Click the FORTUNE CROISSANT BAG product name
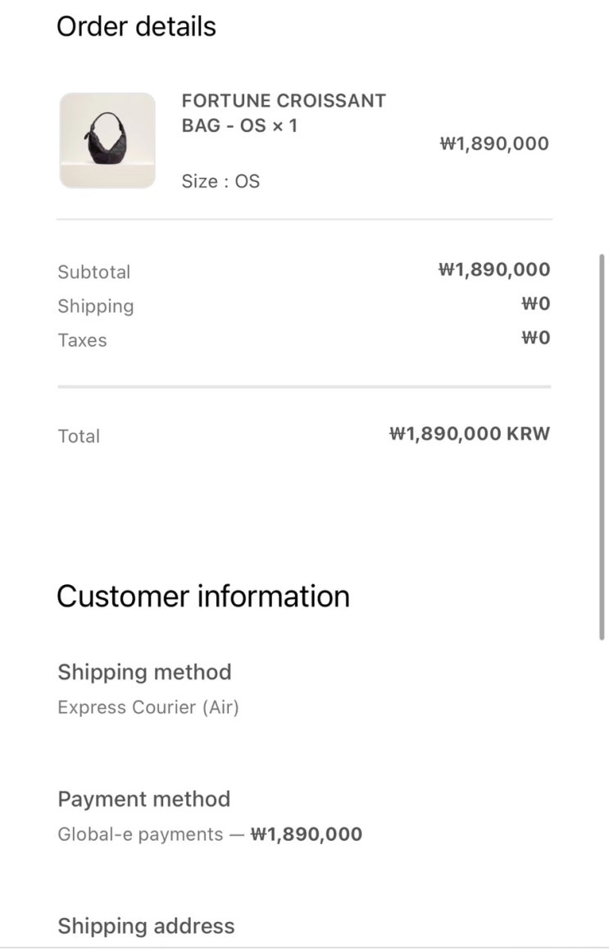This screenshot has height=949, width=609. tap(283, 113)
